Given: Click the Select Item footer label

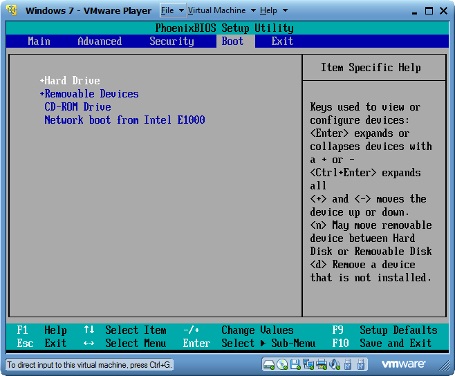Looking at the screenshot, I should tap(136, 330).
